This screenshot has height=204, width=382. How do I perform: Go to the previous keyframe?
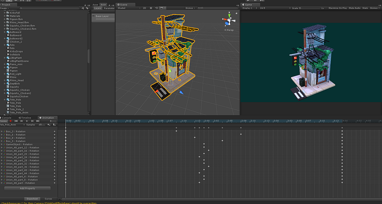pos(21,121)
